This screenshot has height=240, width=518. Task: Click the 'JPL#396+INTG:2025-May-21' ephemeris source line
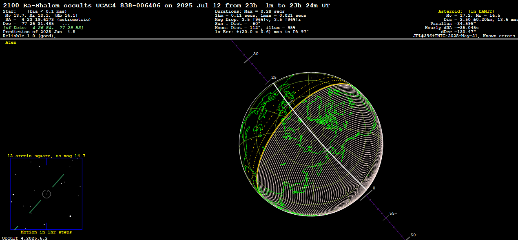click(x=465, y=36)
